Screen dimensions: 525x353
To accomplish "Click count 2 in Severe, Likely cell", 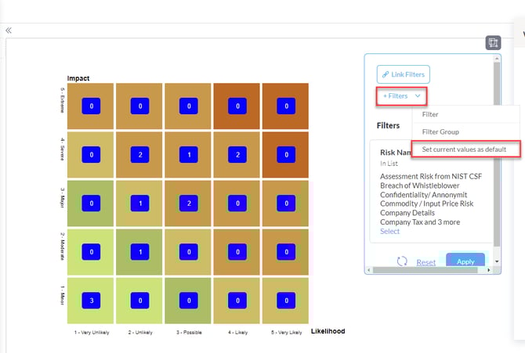I will 237,155.
